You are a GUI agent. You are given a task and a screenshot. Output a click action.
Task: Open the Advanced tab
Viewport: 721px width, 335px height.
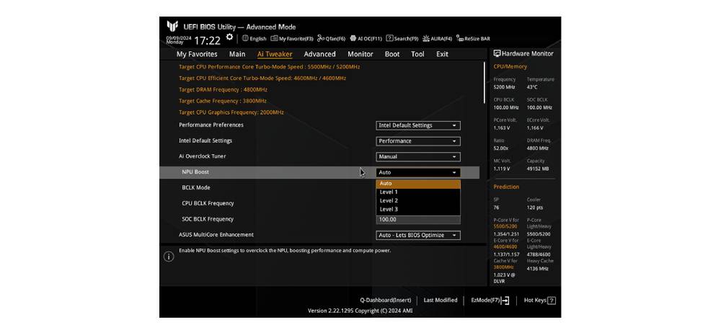[x=319, y=54]
